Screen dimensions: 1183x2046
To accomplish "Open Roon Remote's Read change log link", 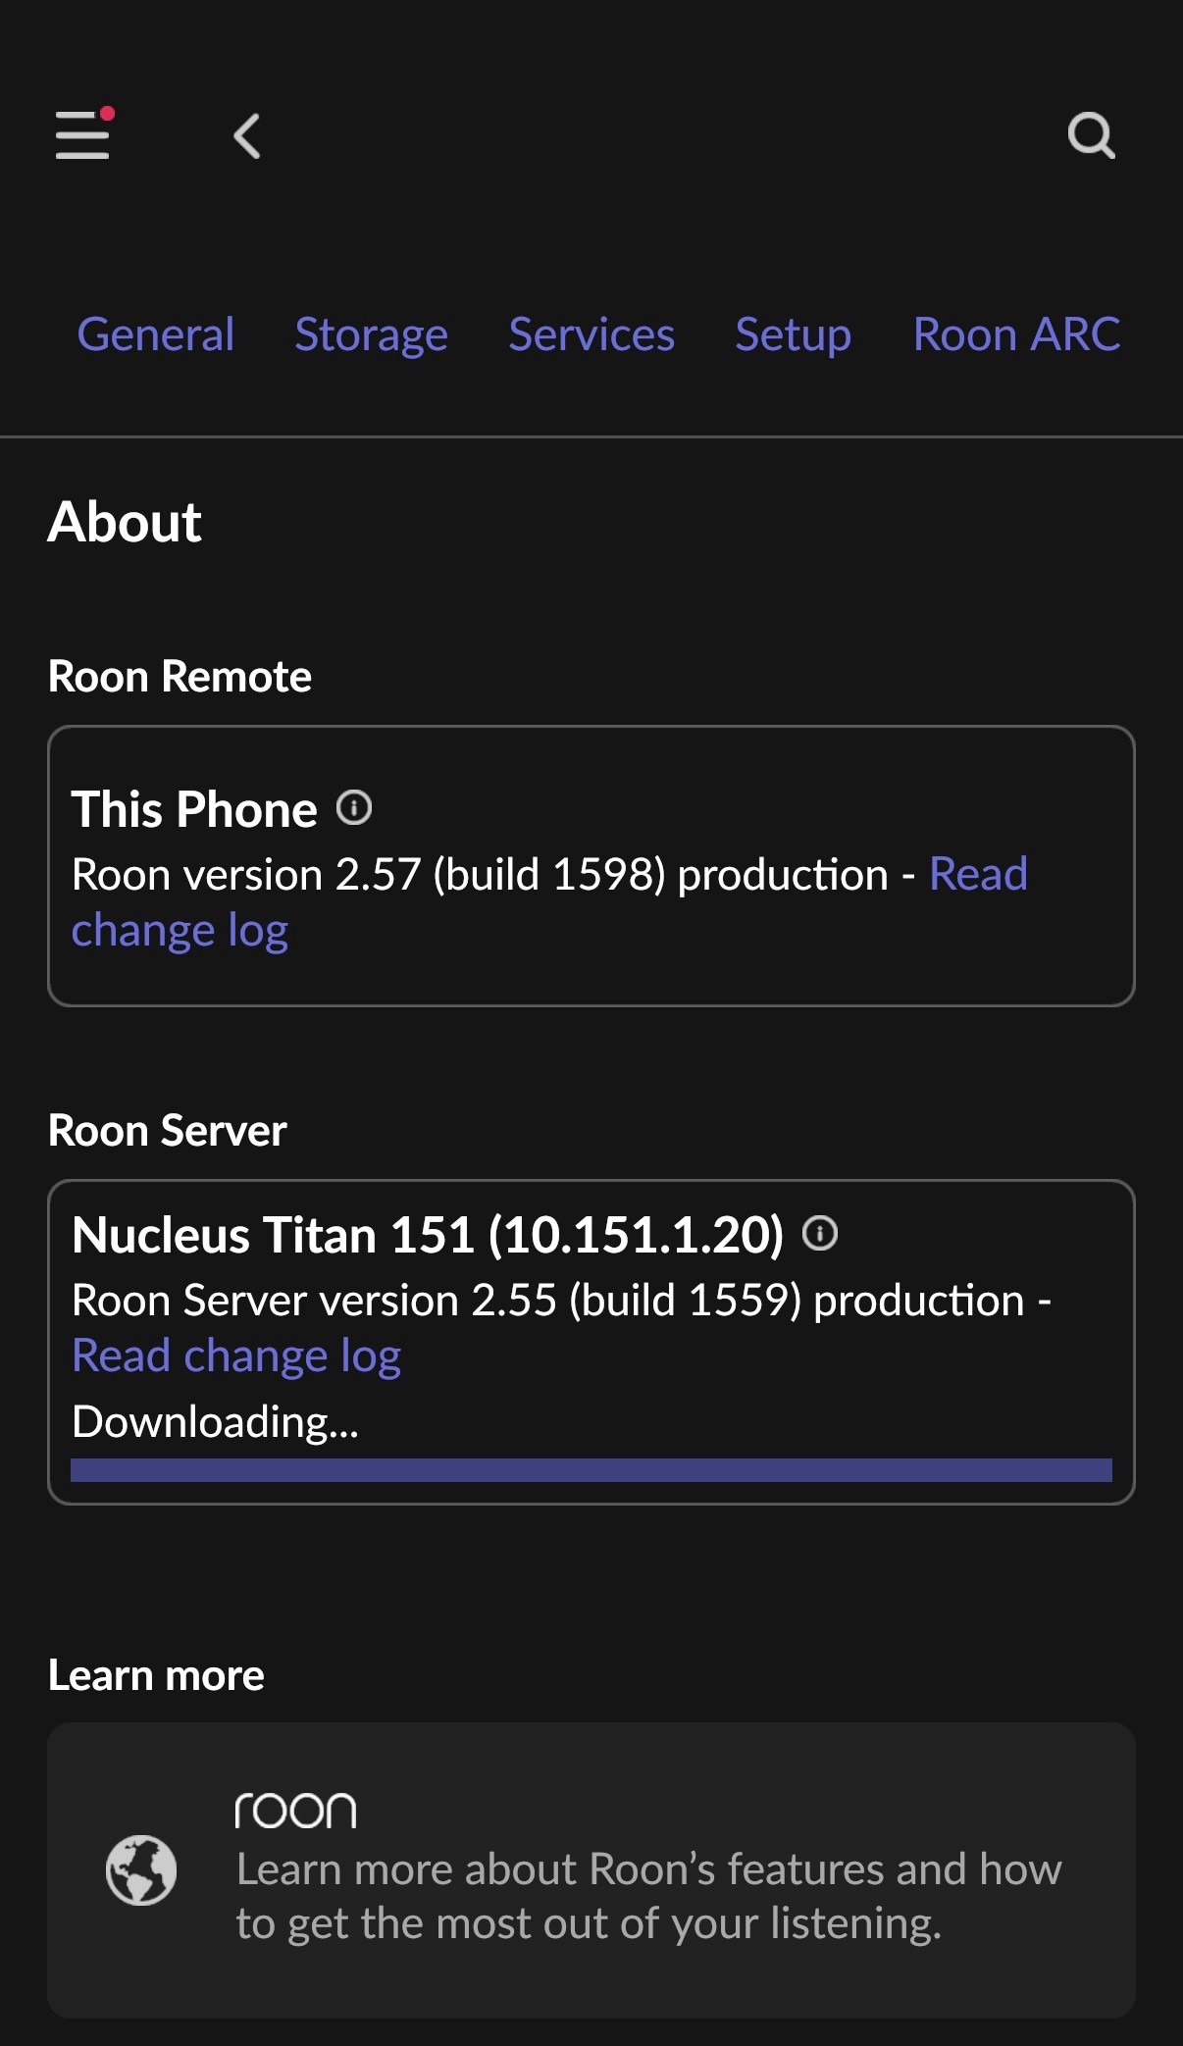I will click(x=180, y=931).
